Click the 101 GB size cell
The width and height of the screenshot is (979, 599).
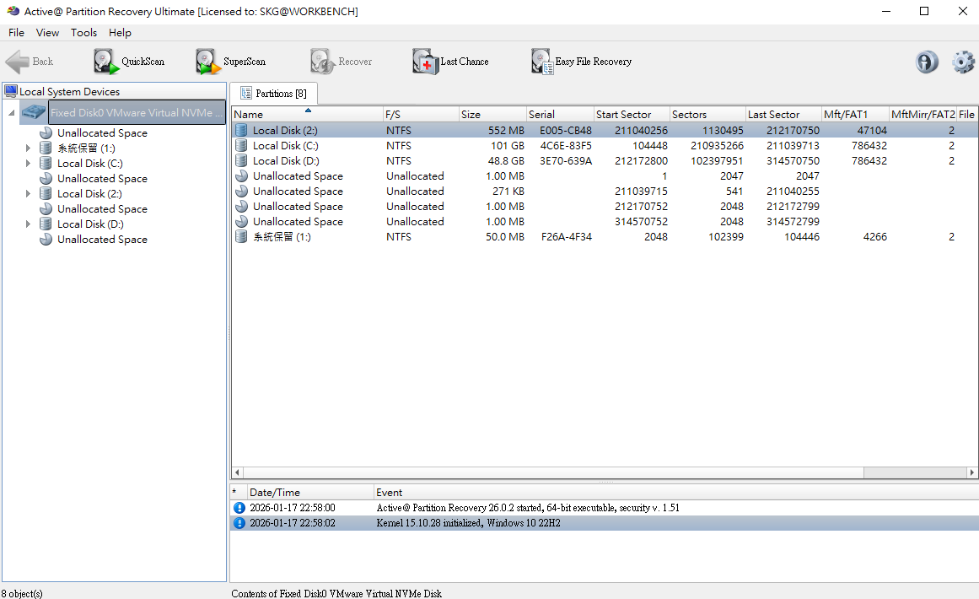[507, 146]
